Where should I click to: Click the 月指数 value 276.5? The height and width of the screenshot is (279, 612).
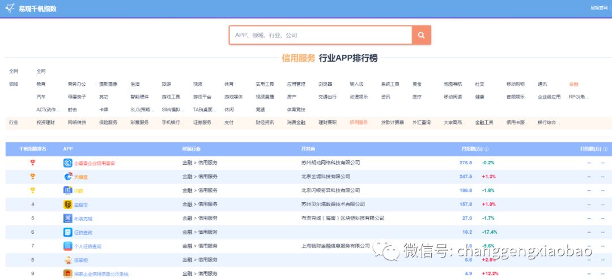466,163
